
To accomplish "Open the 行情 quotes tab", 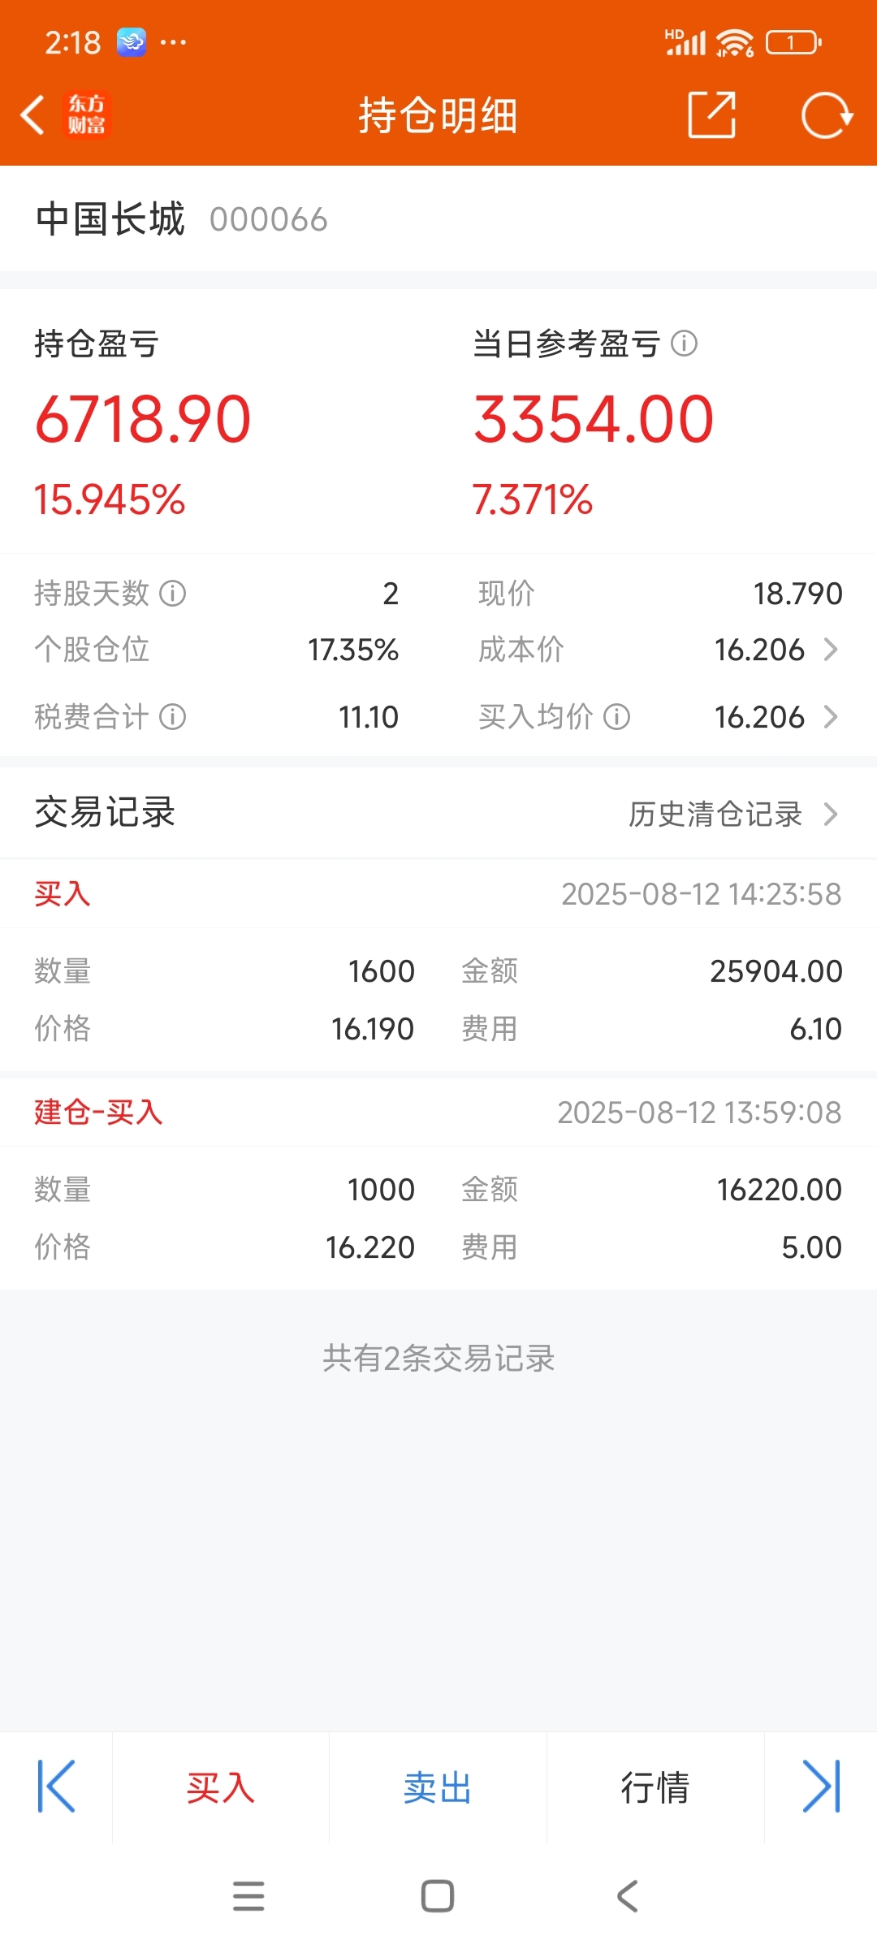I will point(655,1787).
